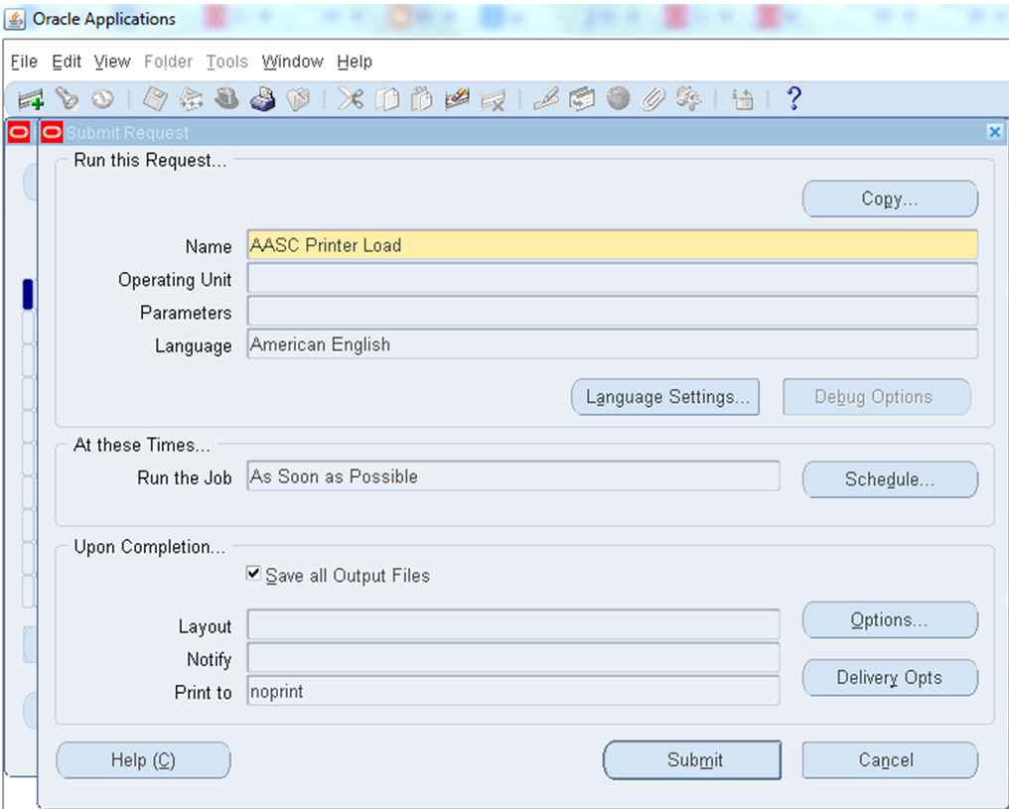
Task: Click the Help (C) button
Action: (143, 760)
